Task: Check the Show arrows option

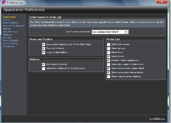Action: (109, 48)
